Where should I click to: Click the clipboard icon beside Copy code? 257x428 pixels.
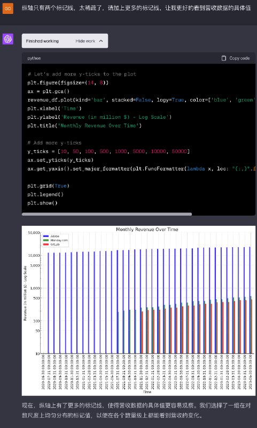224,58
